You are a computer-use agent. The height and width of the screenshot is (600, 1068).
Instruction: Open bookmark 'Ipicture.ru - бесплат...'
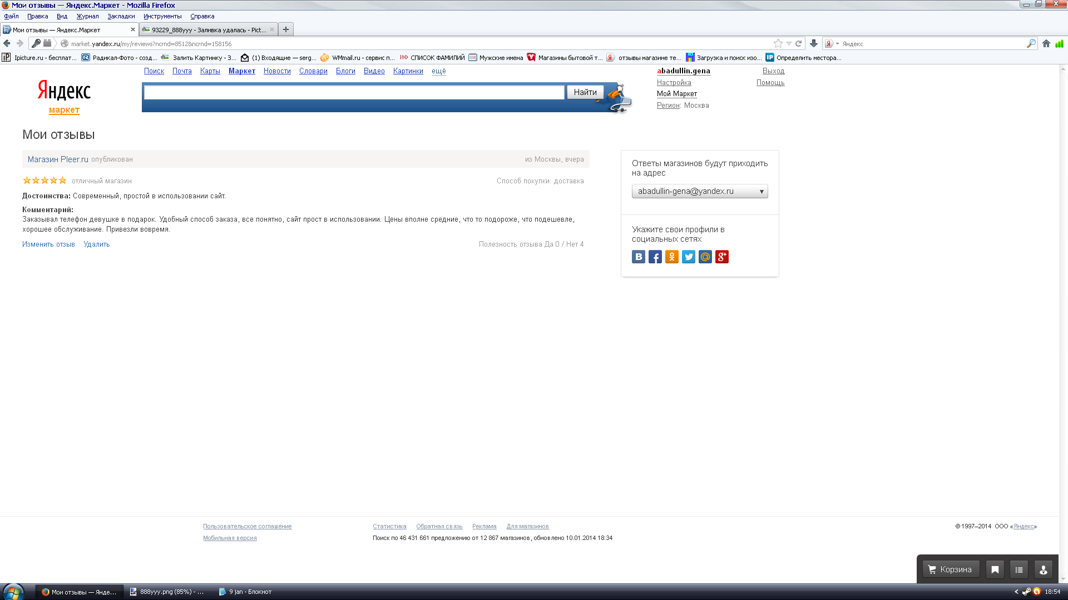39,58
